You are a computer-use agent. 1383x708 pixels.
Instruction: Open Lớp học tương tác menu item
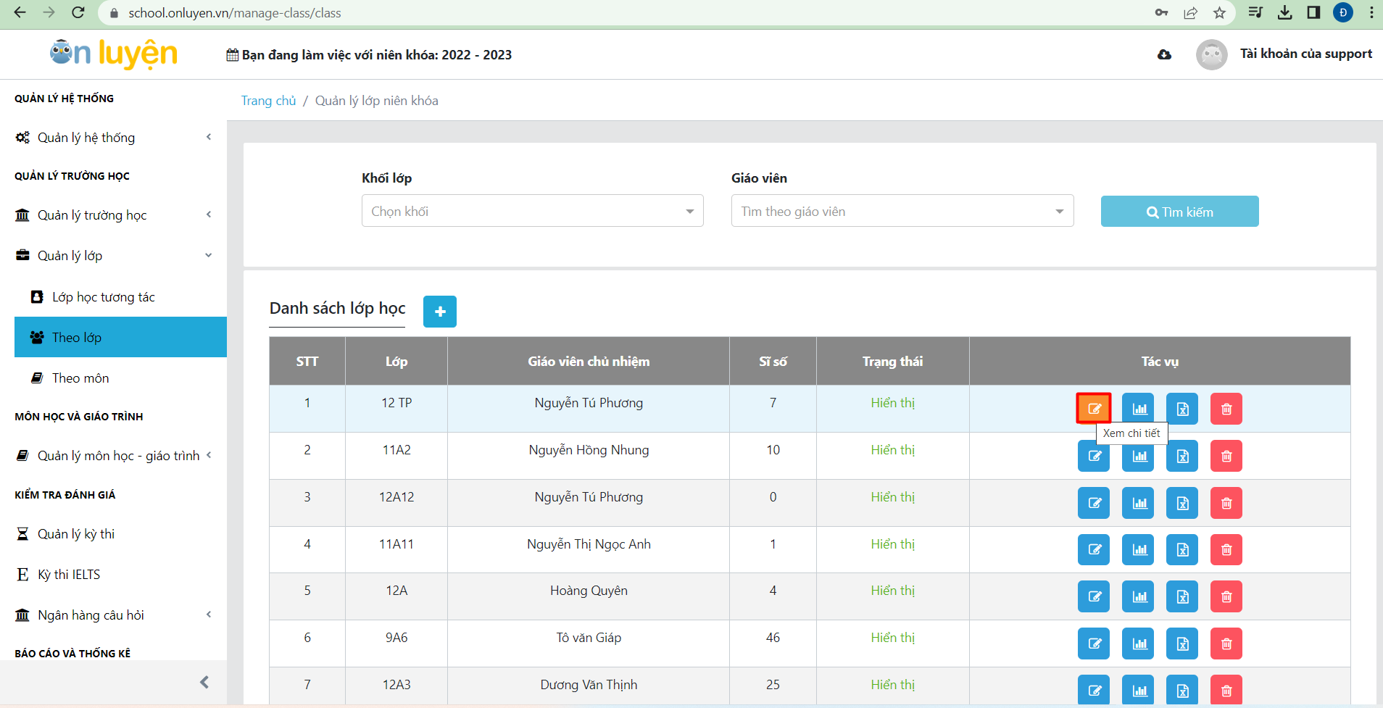click(103, 297)
